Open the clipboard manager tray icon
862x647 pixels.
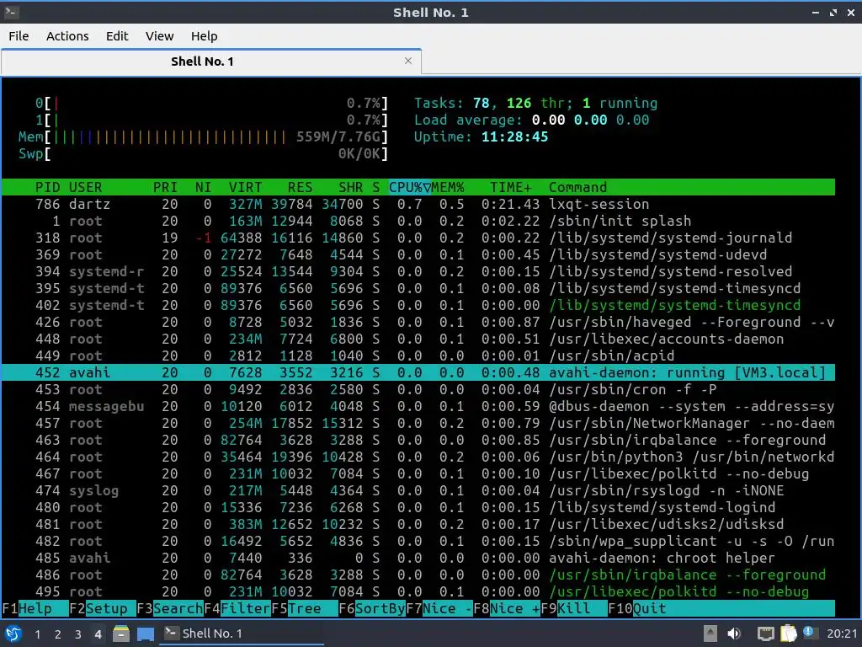(x=788, y=634)
